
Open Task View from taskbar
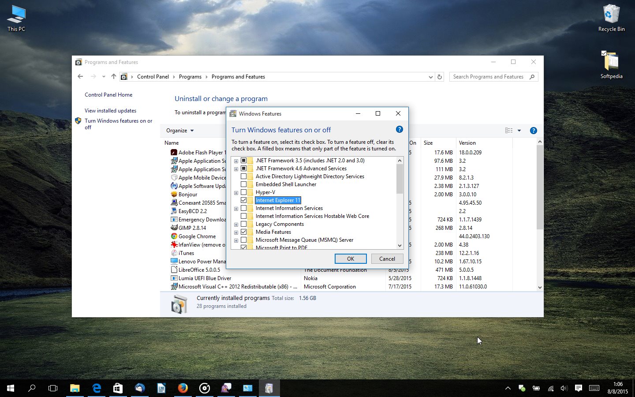[53, 388]
